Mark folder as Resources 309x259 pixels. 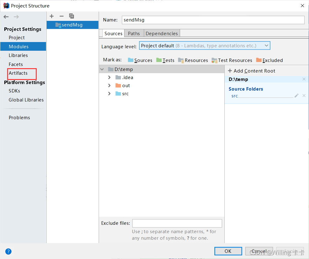pos(193,60)
